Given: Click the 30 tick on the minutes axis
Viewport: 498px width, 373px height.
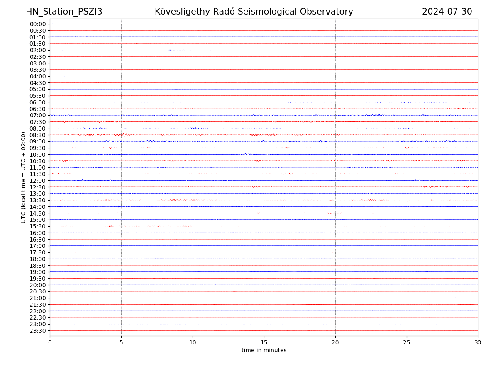Looking at the screenshot, I should coord(478,342).
